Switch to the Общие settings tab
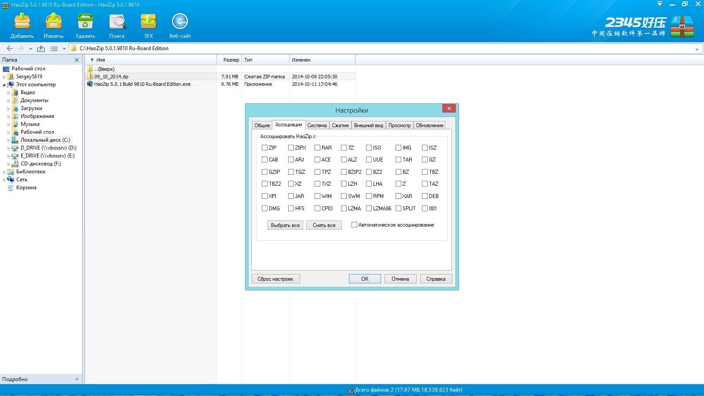 tap(262, 125)
